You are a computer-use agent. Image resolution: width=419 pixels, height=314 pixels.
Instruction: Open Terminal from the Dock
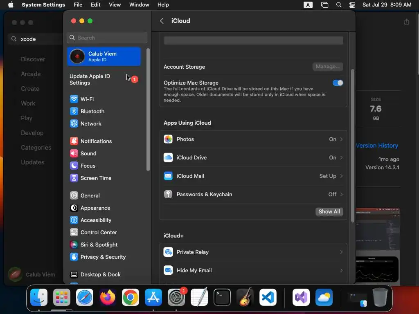click(x=222, y=297)
